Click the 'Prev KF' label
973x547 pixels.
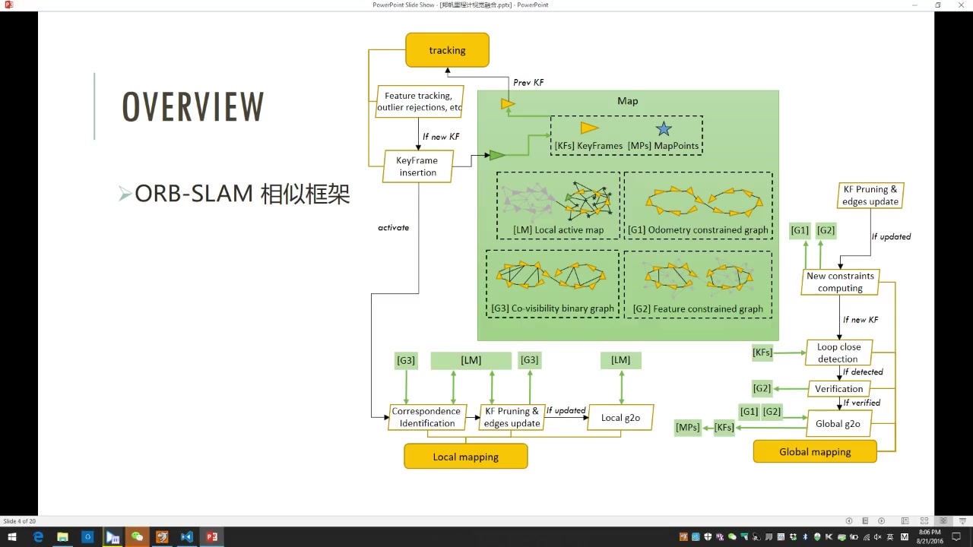pyautogui.click(x=528, y=82)
